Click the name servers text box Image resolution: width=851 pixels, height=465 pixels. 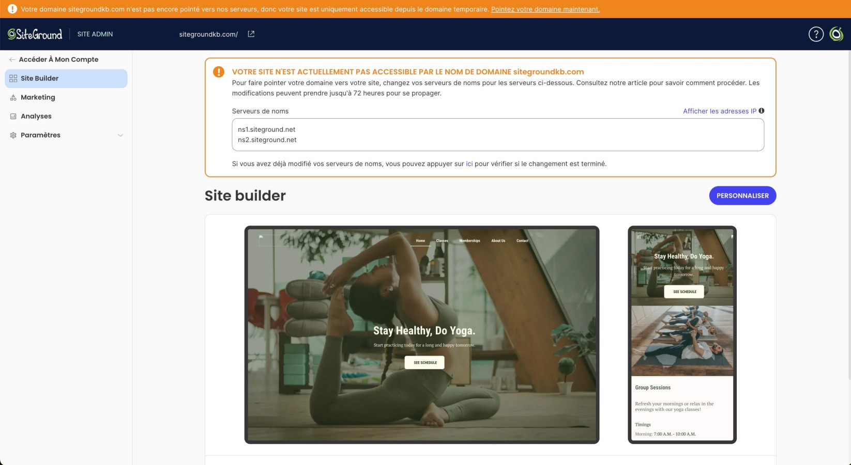click(x=498, y=135)
